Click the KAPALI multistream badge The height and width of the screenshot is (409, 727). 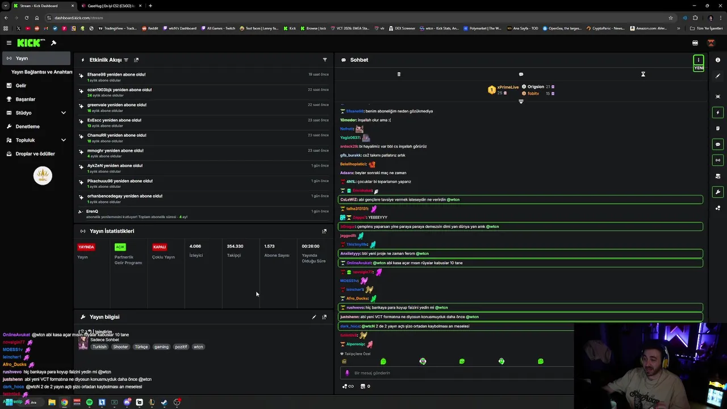point(160,247)
